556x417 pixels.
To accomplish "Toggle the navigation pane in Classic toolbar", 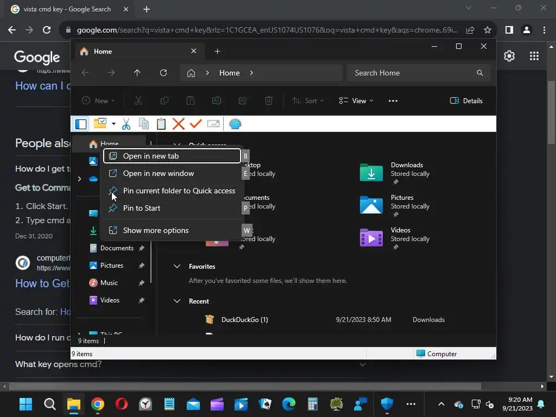I will coord(81,124).
